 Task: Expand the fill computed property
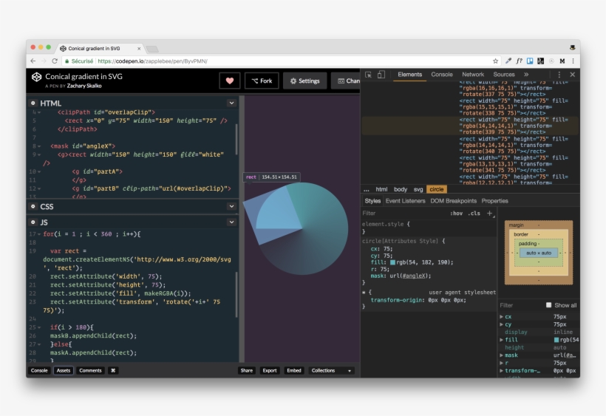pos(502,340)
